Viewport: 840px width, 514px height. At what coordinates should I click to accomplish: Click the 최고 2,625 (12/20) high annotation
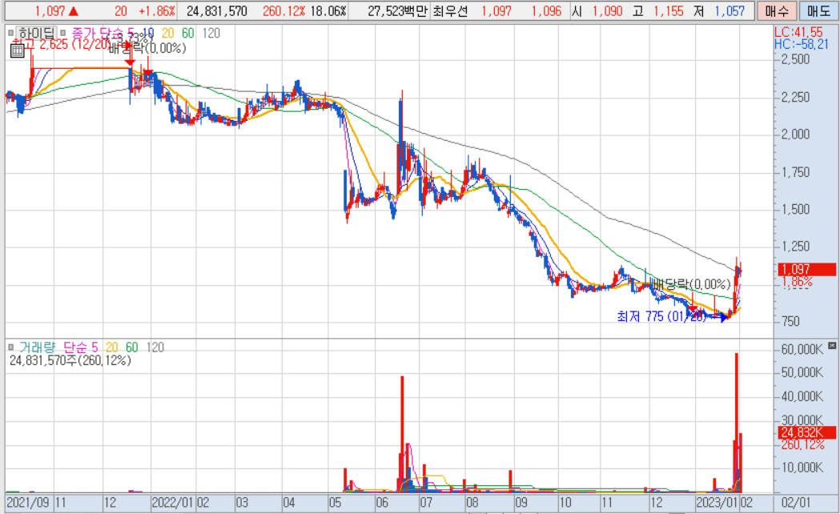[x=60, y=45]
